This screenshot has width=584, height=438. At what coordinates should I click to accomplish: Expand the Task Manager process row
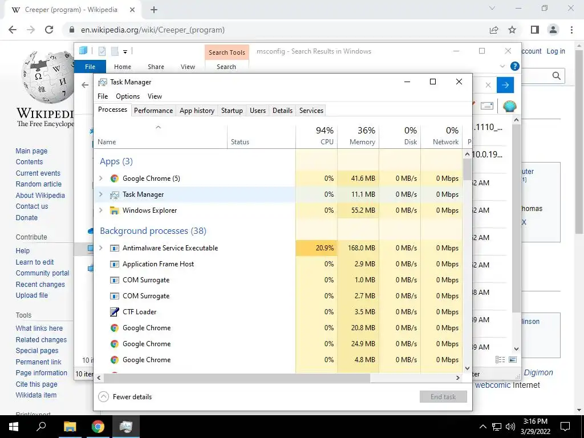100,194
